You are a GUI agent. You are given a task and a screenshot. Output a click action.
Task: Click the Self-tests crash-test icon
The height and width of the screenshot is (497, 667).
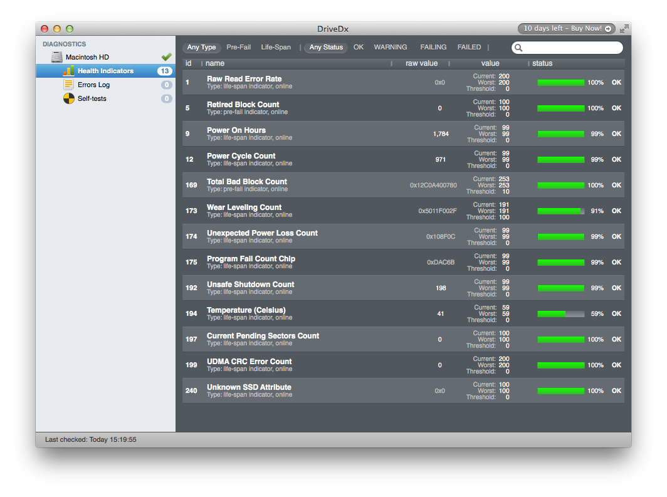tap(68, 98)
